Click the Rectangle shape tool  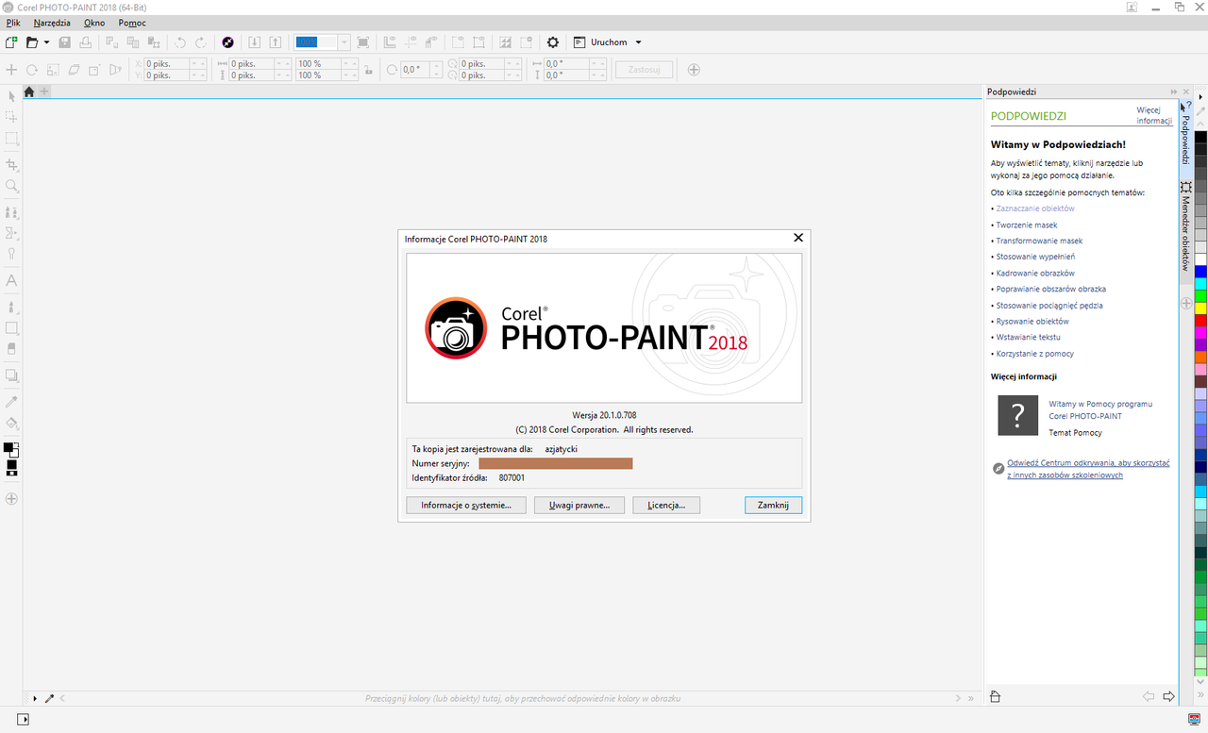(x=12, y=328)
